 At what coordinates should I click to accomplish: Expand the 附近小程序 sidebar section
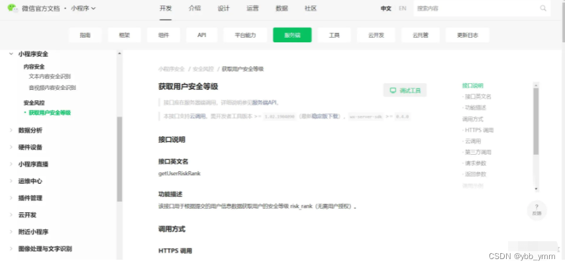pyautogui.click(x=11, y=232)
